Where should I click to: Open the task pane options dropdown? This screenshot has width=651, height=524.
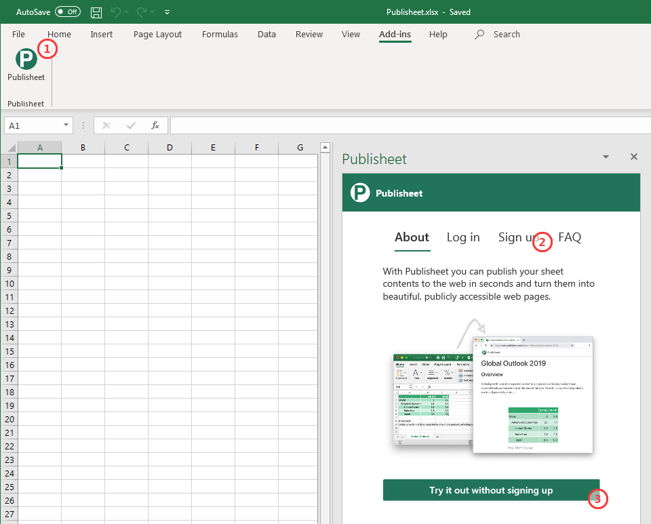coord(606,157)
